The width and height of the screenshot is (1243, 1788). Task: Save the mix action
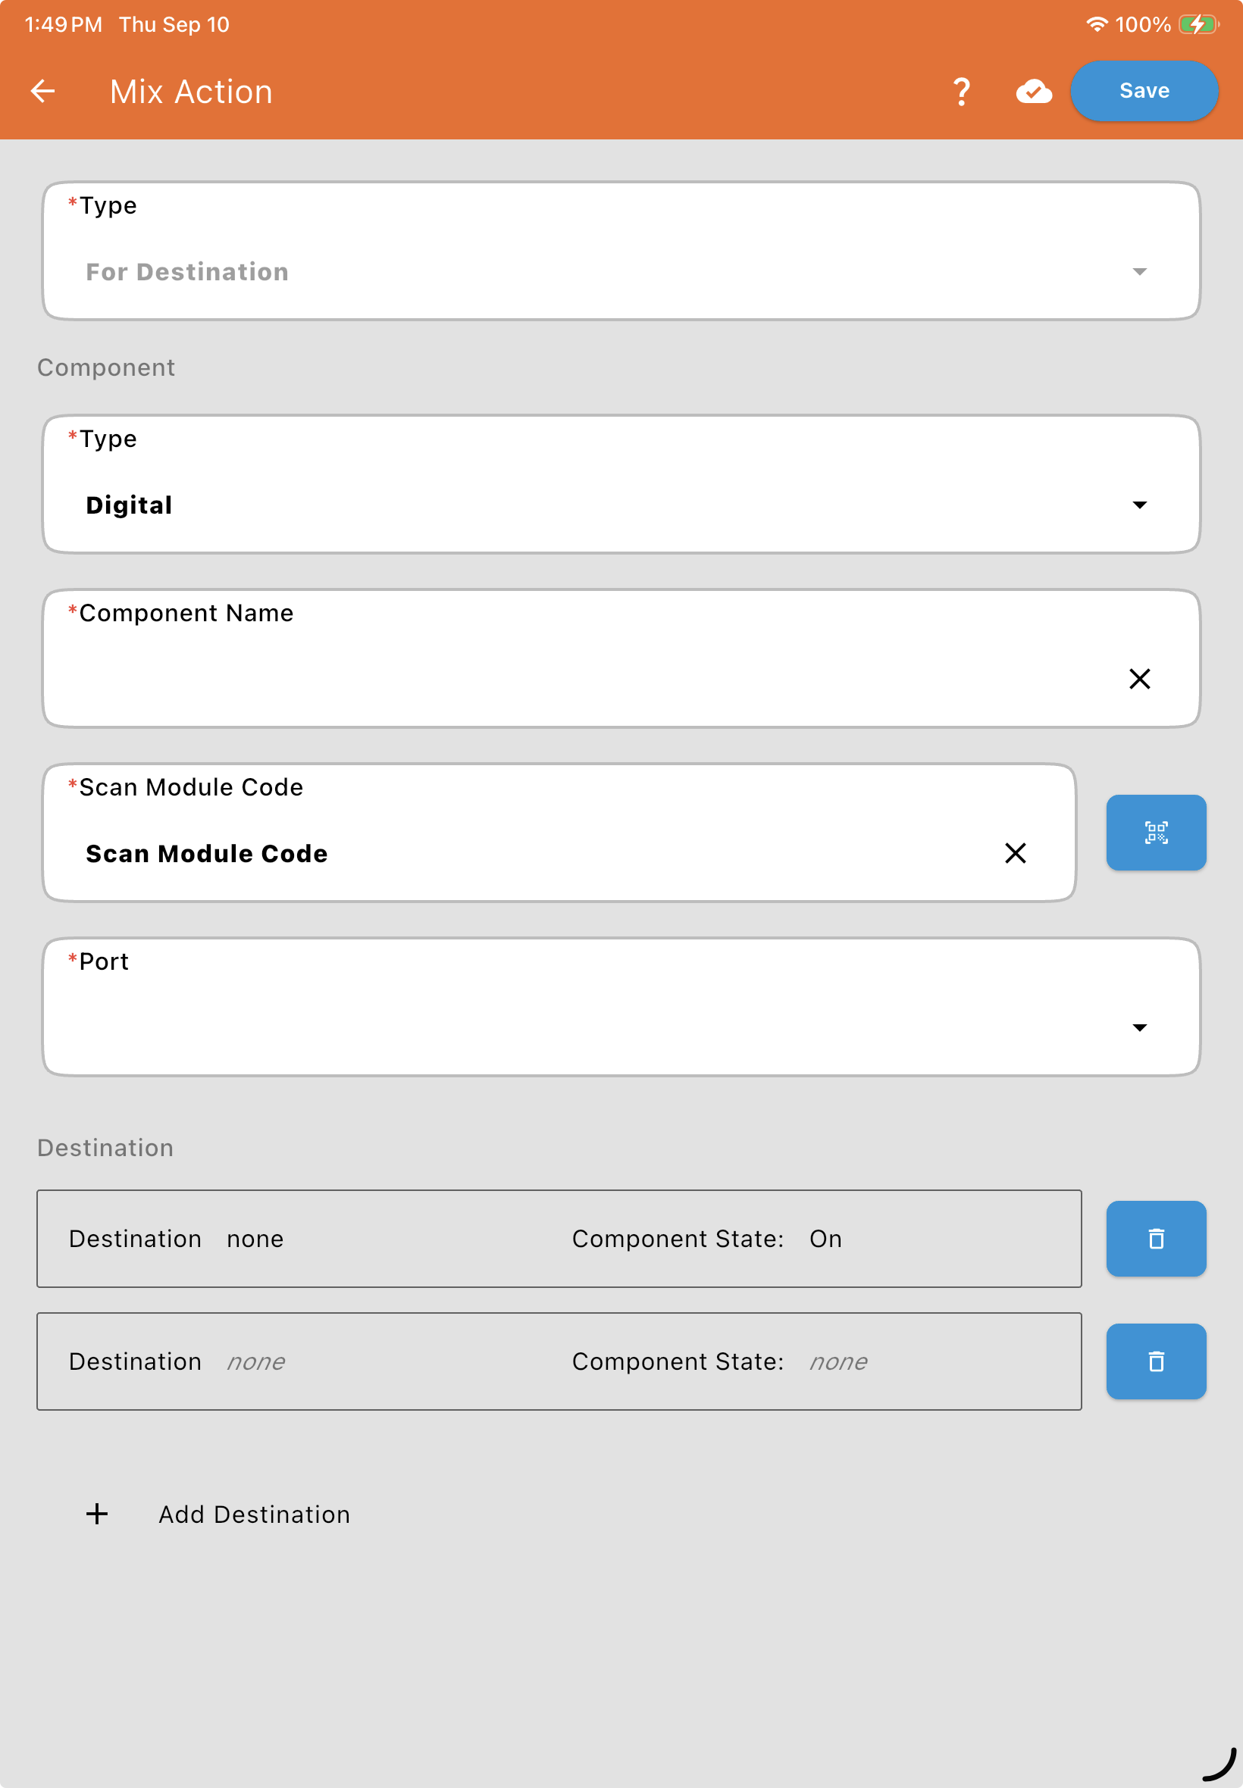[1143, 91]
